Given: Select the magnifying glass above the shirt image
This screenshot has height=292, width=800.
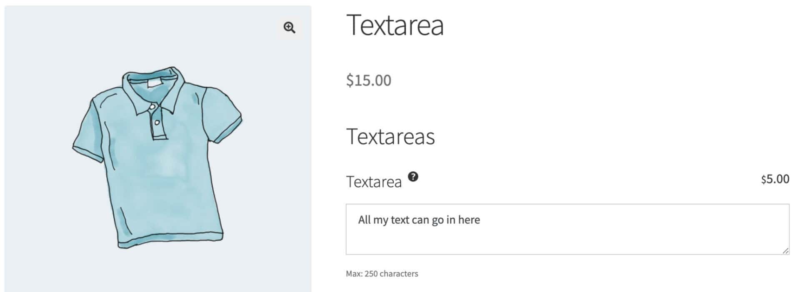Looking at the screenshot, I should coord(289,28).
